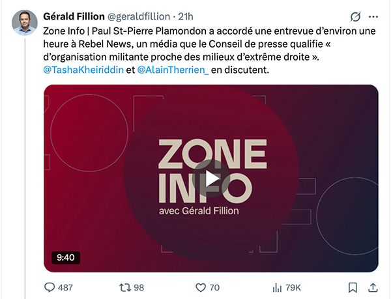Open the Grok circle-slash icon
Viewport: 391px width, 299px height.
[356, 16]
